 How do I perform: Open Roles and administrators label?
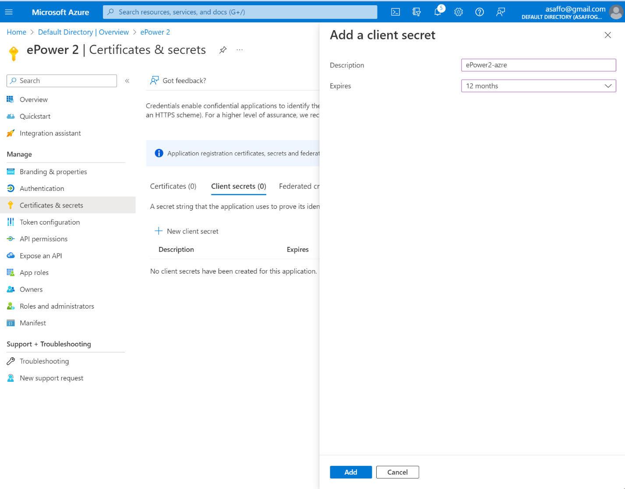(57, 306)
